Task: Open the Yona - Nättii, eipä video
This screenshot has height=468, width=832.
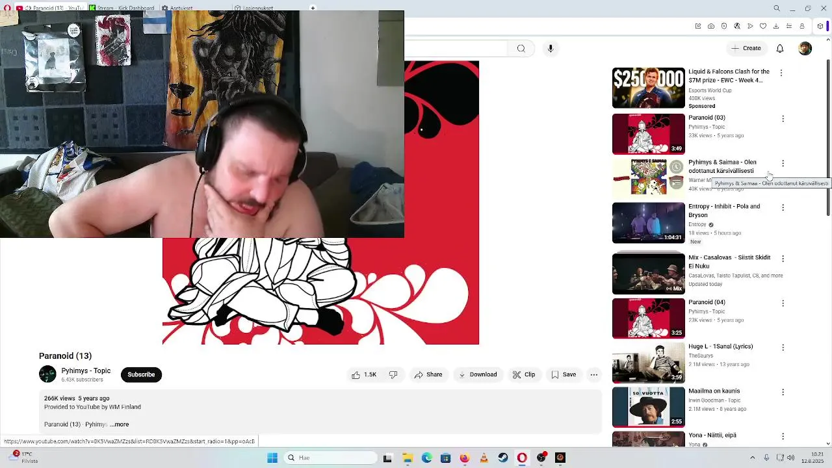Action: coord(649,440)
